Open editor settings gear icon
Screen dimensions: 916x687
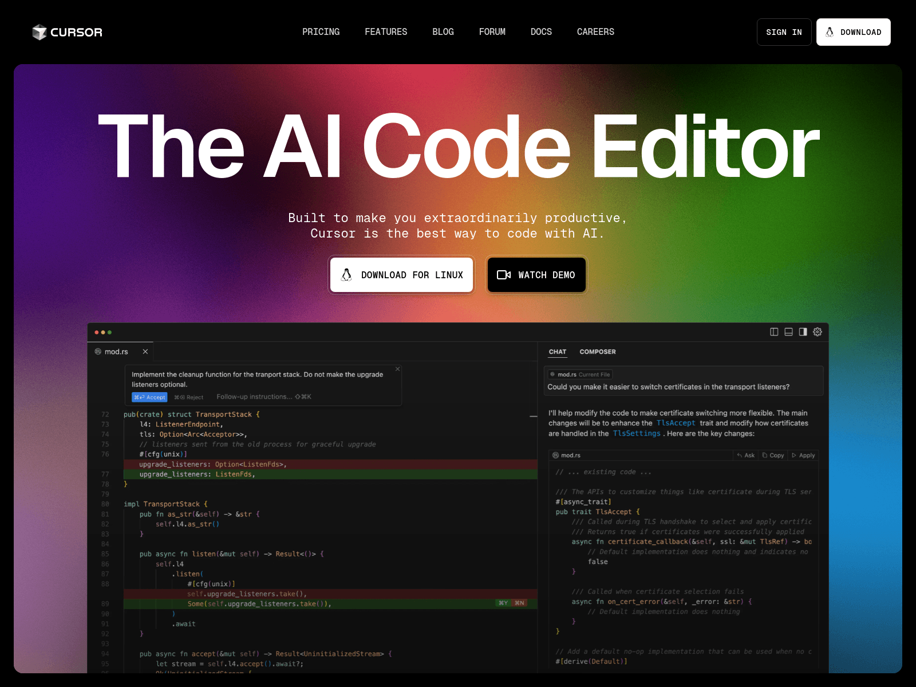818,332
